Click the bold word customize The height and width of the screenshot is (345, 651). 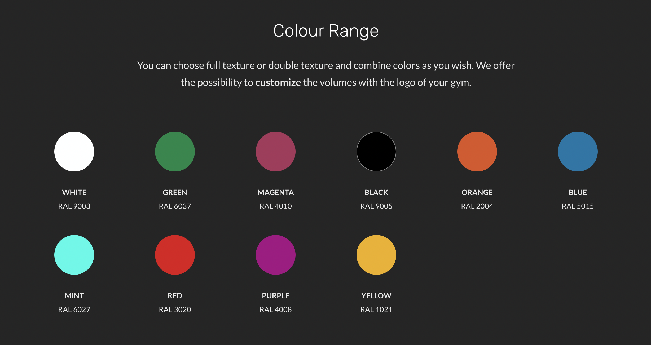tap(278, 83)
